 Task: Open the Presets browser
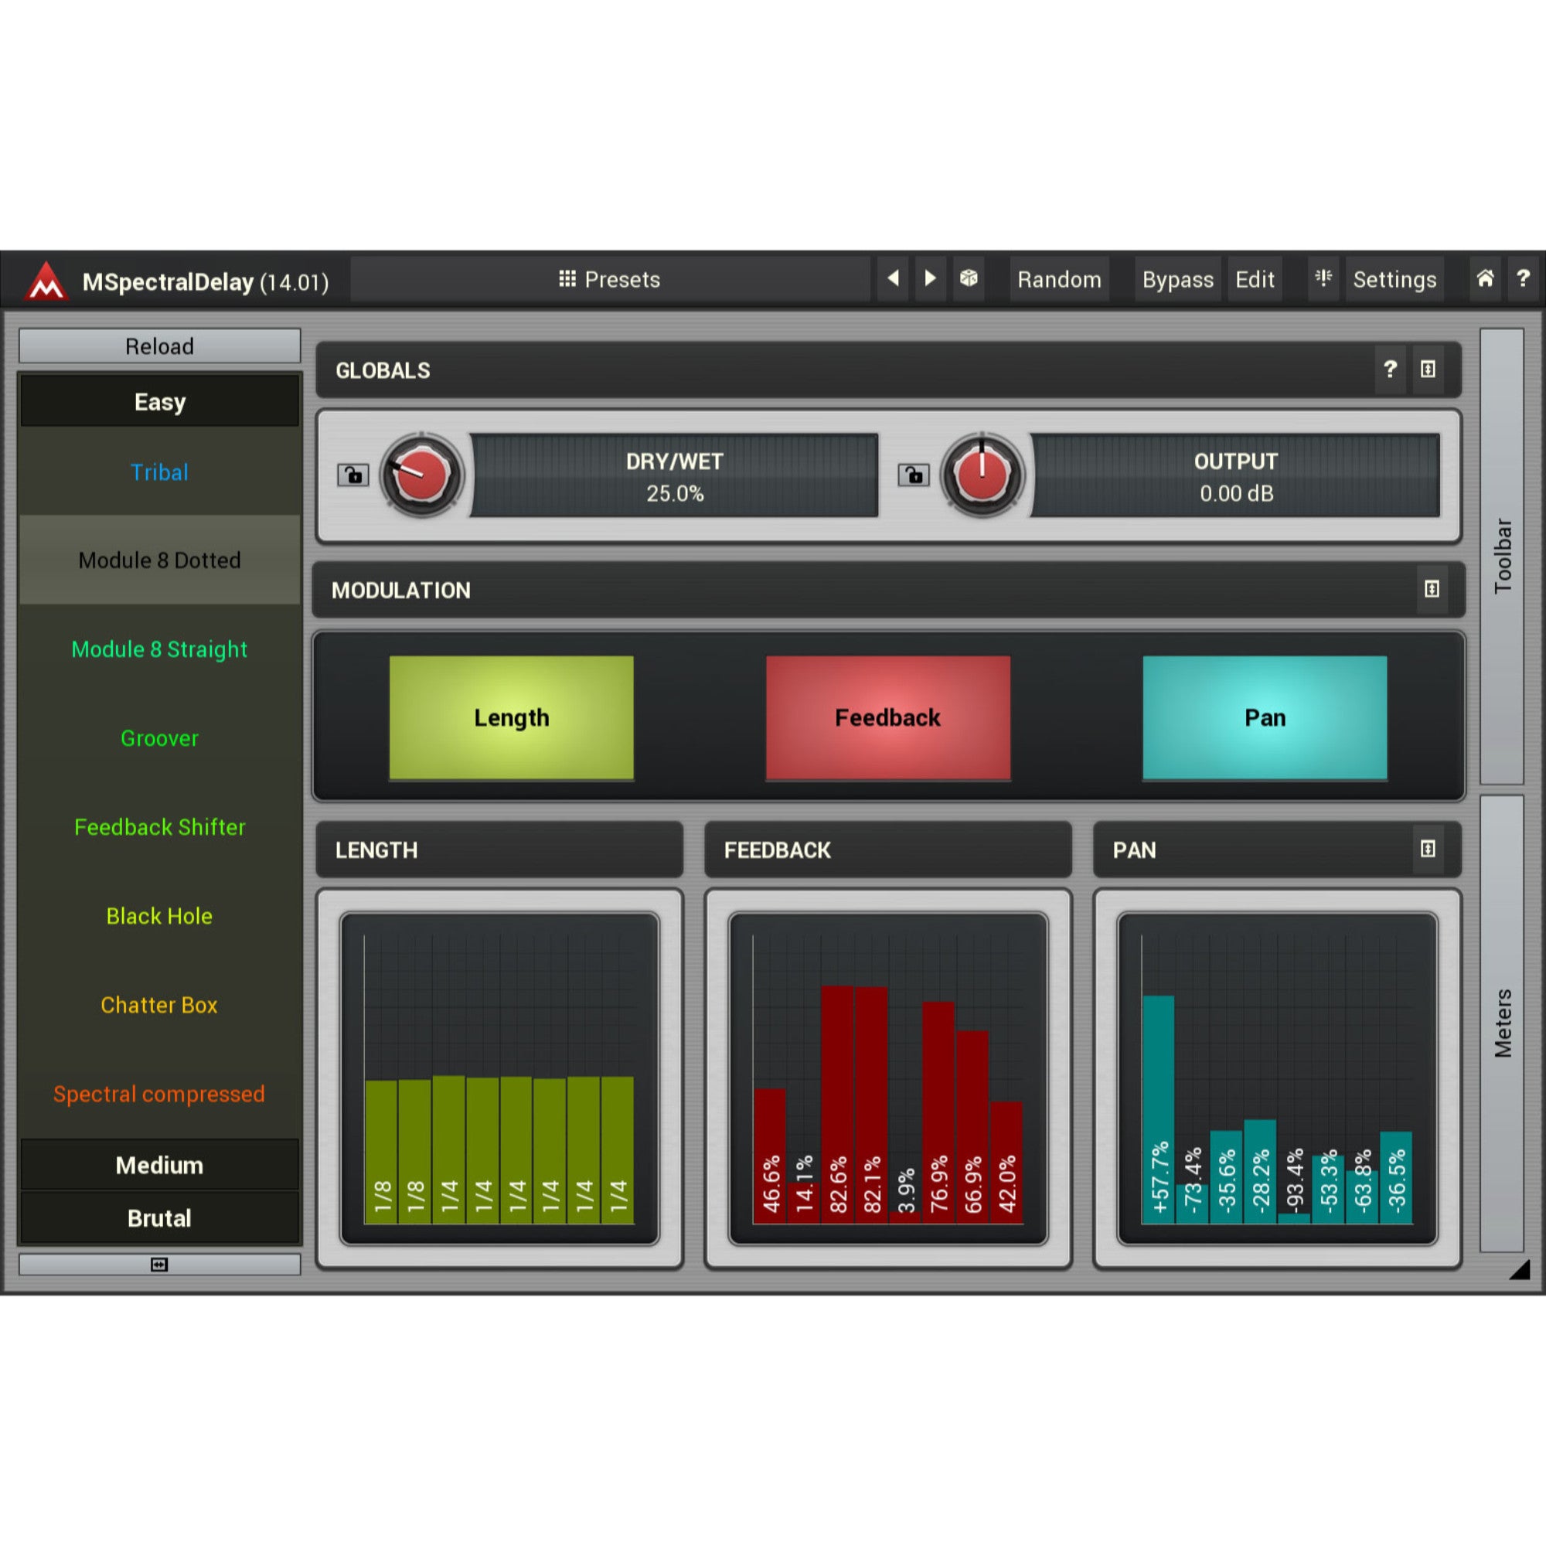point(610,279)
